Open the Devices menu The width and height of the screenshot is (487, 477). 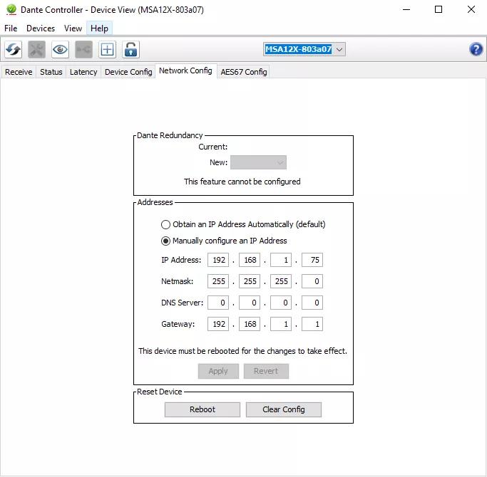[x=41, y=28]
